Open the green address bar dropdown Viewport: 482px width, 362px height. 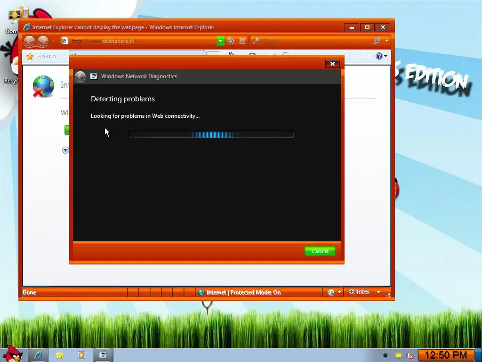coord(220,41)
